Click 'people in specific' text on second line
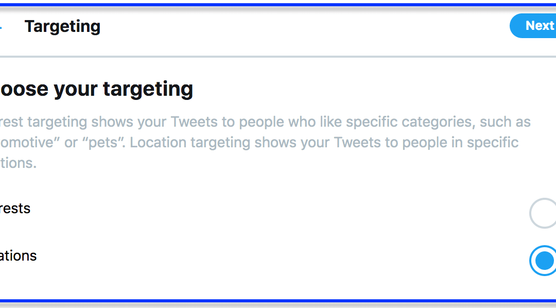The height and width of the screenshot is (308, 556). coord(460,143)
